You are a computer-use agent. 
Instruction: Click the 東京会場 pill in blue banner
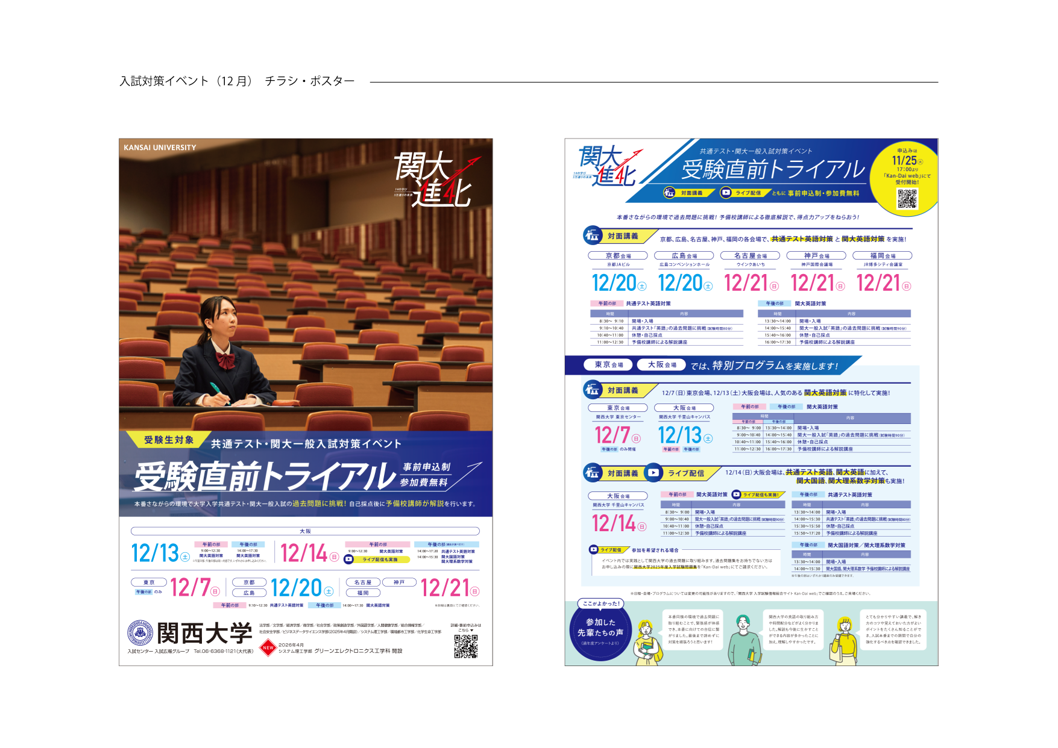click(x=608, y=364)
